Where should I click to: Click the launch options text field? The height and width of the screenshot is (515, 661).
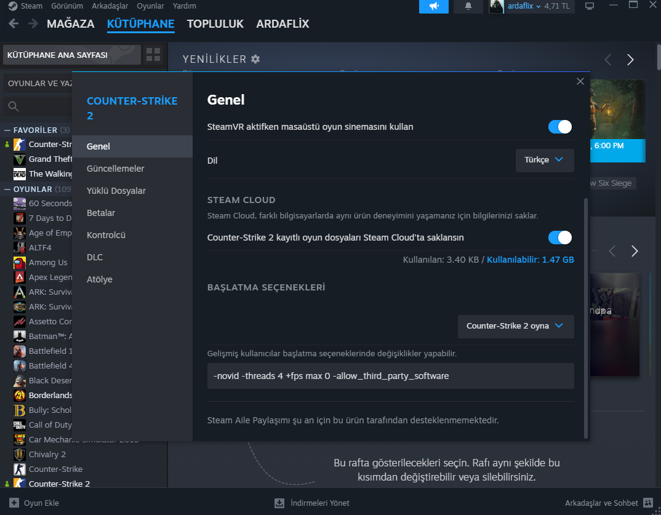tap(390, 376)
